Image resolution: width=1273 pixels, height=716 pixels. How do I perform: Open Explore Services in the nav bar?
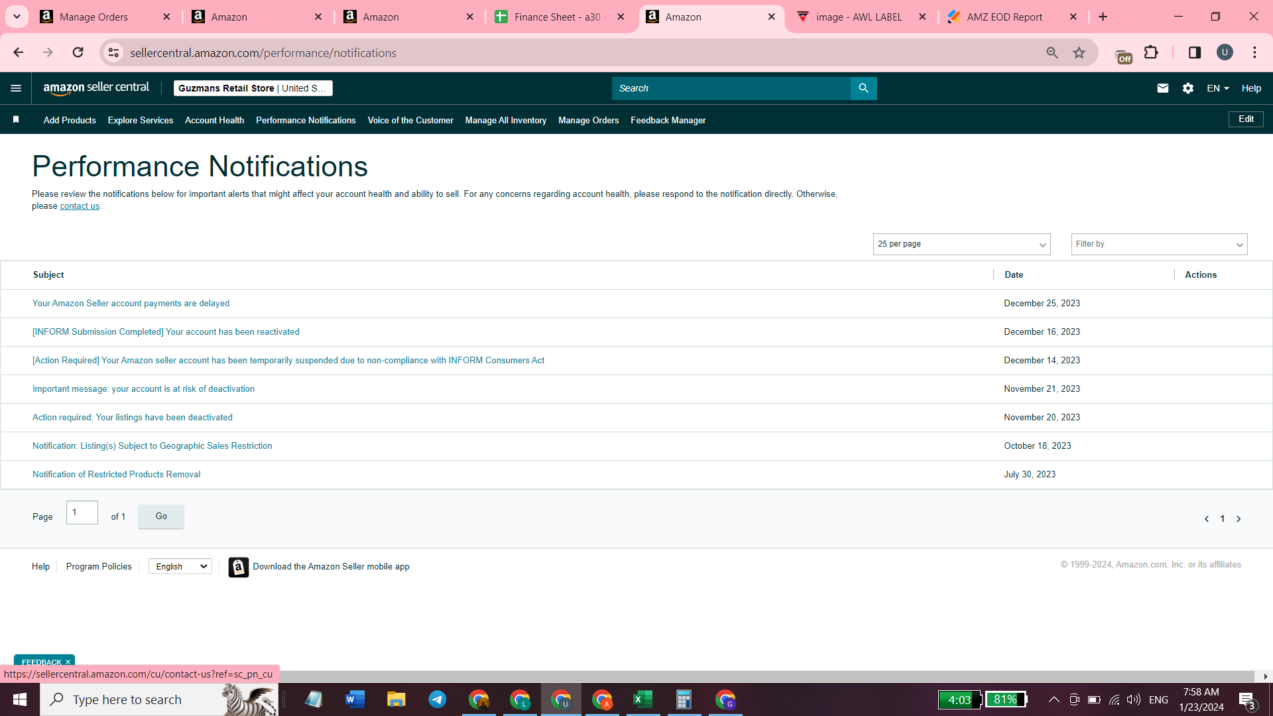pos(141,120)
